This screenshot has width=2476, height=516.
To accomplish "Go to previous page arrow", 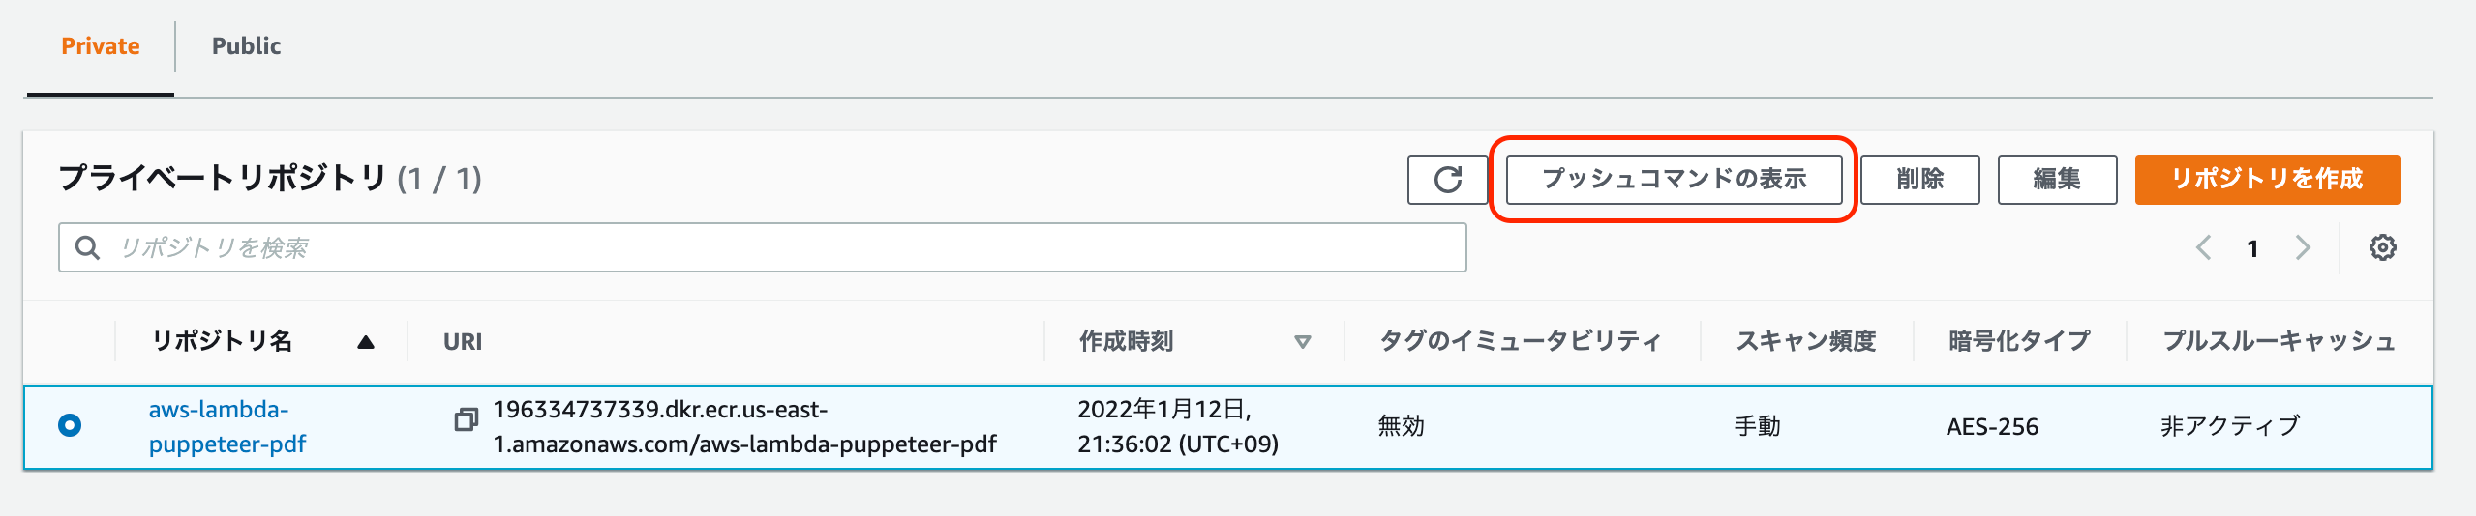I will (x=2203, y=248).
